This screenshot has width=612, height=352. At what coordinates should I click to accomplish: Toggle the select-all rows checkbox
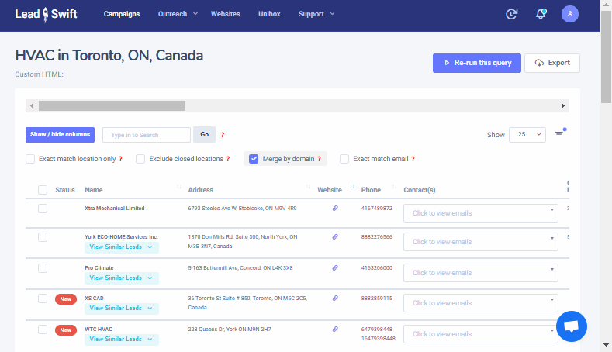43,190
